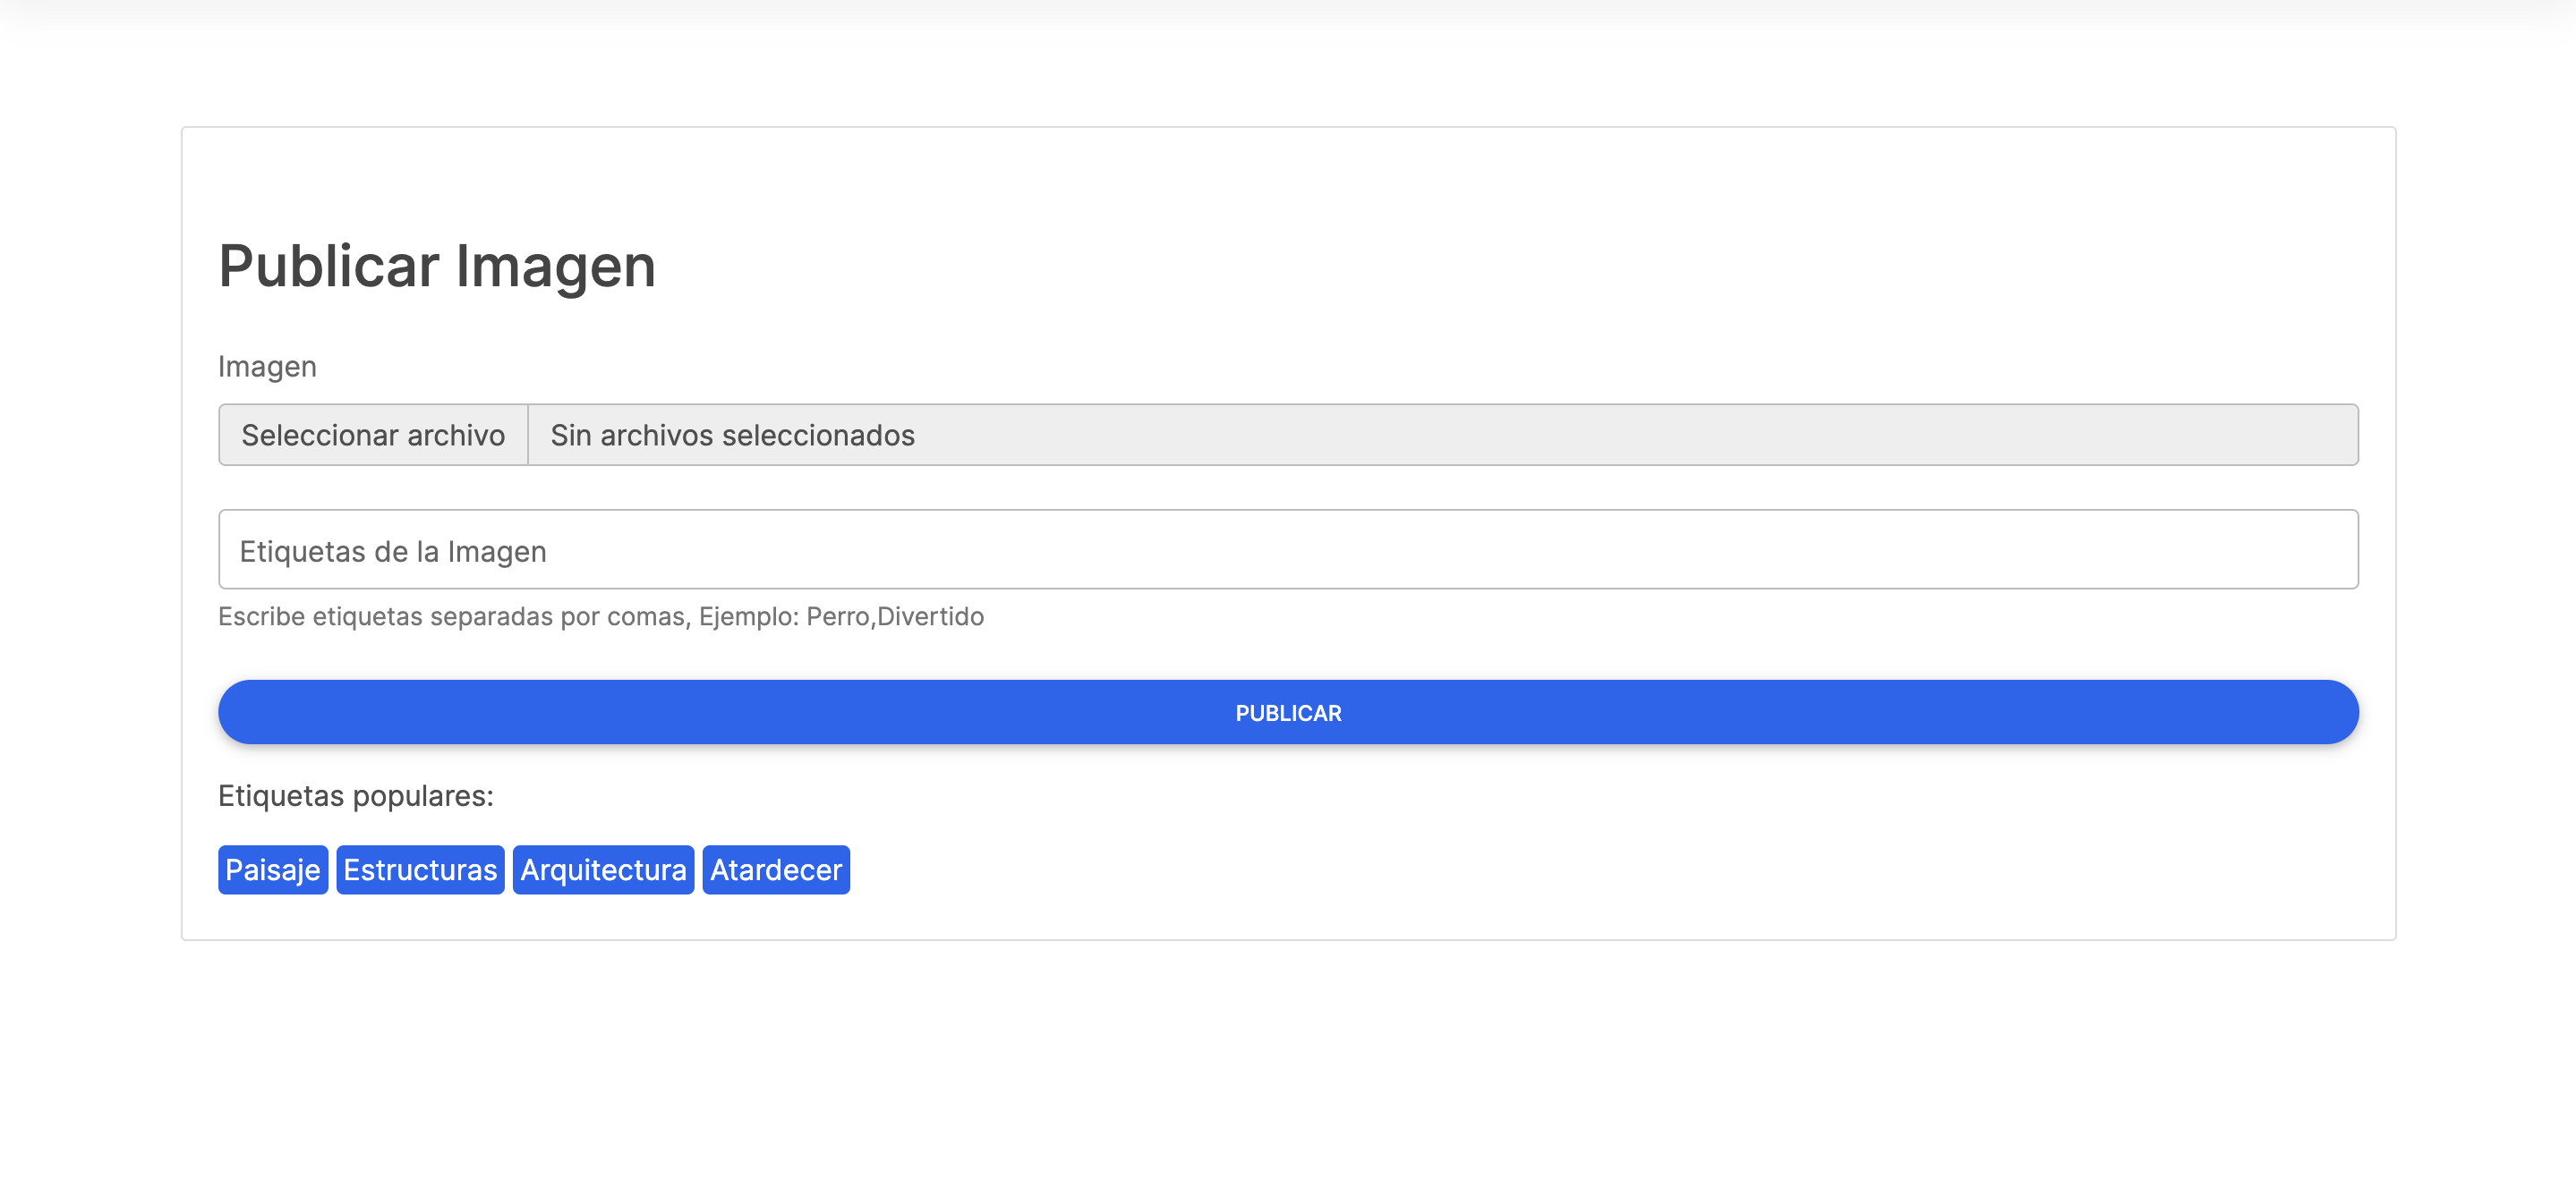Click the 'Escribe etiquetas separadas por comas' hint
Screen dimensions: 2576x1204
[x=601, y=616]
